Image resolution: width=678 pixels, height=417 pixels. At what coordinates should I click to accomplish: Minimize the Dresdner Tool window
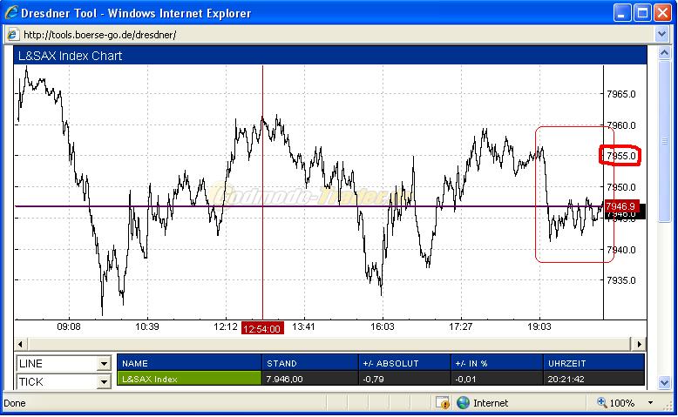(621, 13)
